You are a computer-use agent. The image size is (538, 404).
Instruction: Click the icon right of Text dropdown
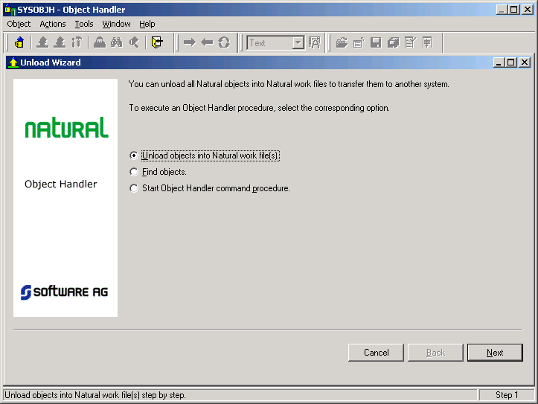[x=314, y=43]
